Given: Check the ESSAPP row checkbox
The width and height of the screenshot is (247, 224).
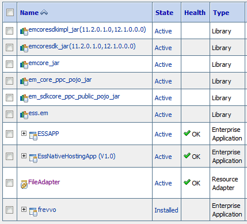Looking at the screenshot, I should [10, 134].
